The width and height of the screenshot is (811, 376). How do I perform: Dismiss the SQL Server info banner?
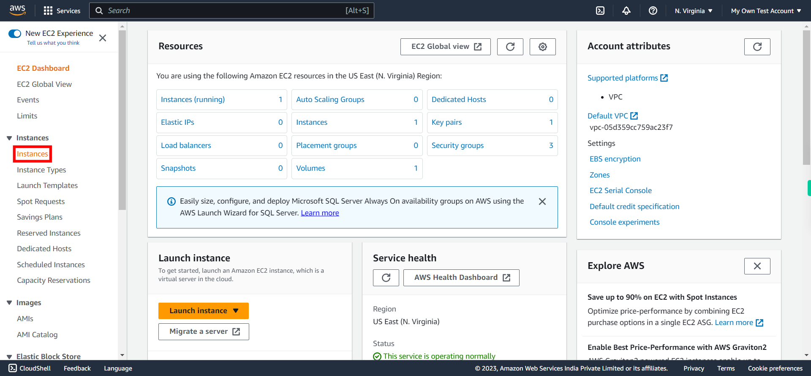pos(542,201)
